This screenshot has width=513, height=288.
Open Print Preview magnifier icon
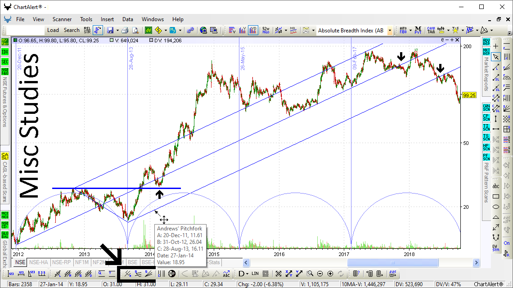[x=135, y=30]
